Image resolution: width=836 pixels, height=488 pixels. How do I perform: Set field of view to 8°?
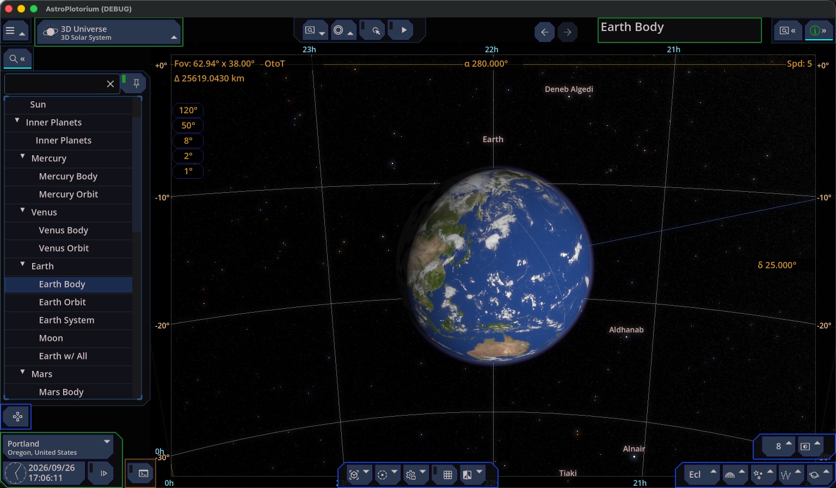coord(188,141)
